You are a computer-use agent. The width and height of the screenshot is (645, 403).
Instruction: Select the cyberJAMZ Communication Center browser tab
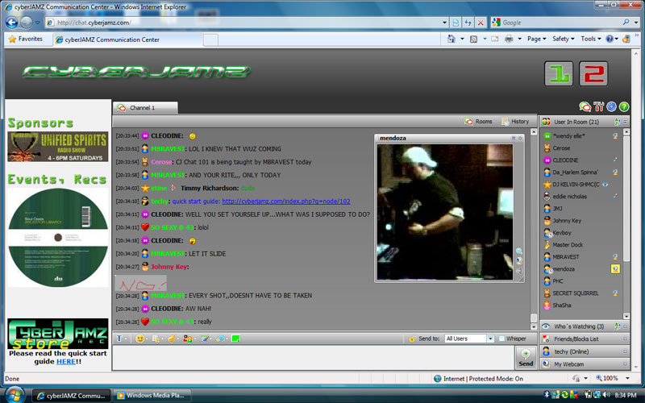pyautogui.click(x=128, y=39)
